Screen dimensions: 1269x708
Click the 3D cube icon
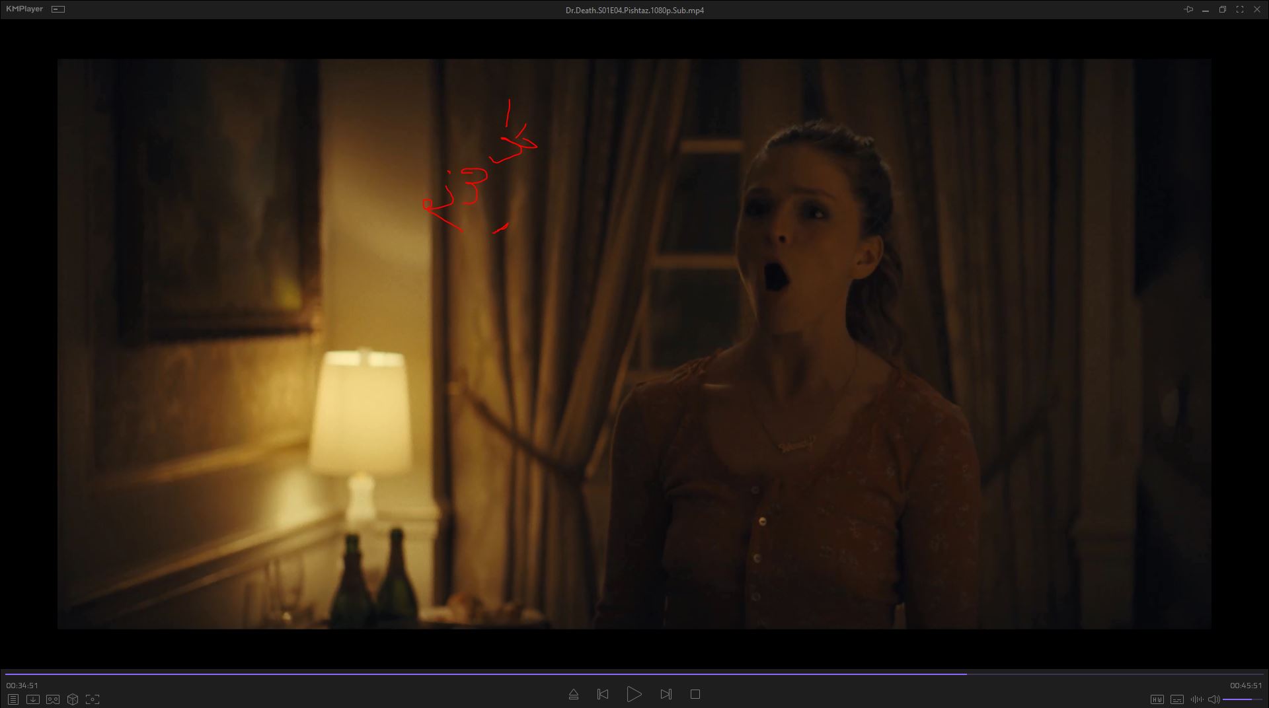click(x=73, y=699)
